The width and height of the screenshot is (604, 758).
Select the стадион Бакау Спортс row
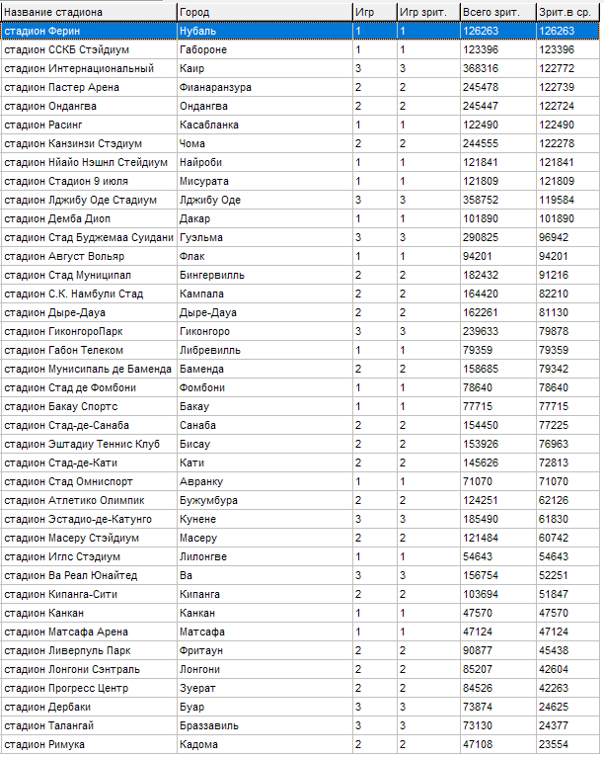(x=89, y=406)
